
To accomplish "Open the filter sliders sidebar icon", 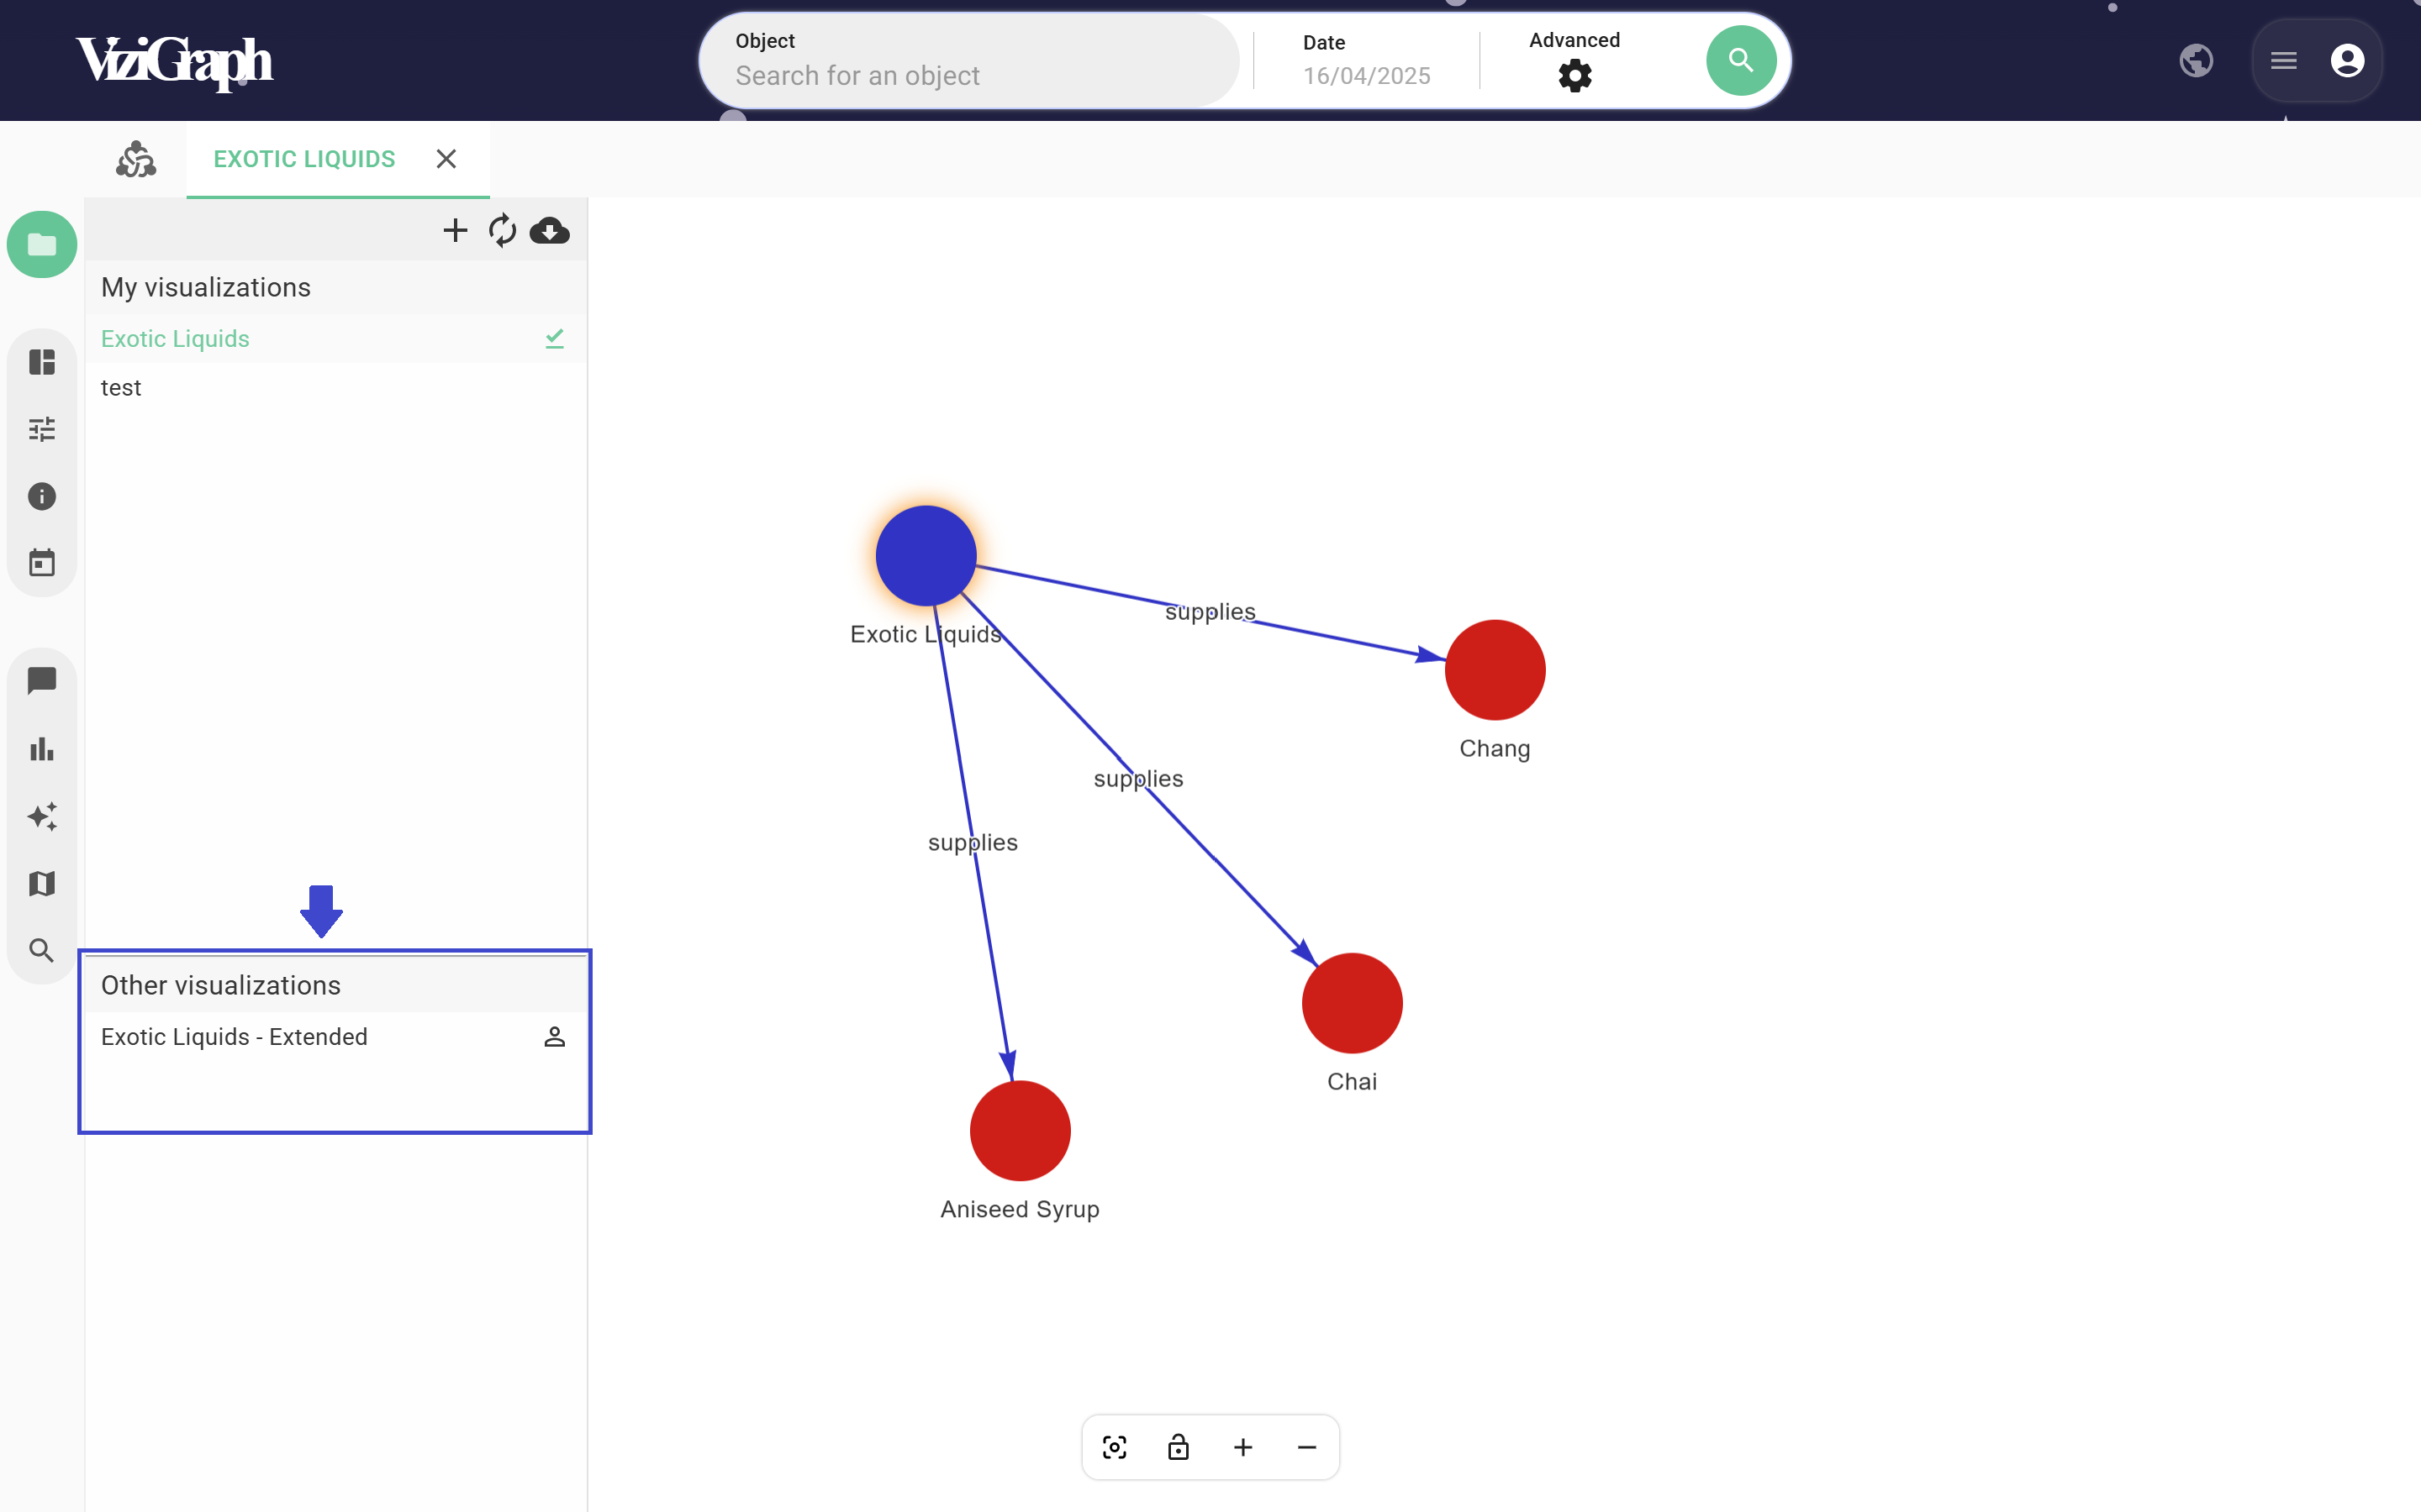I will (x=41, y=429).
